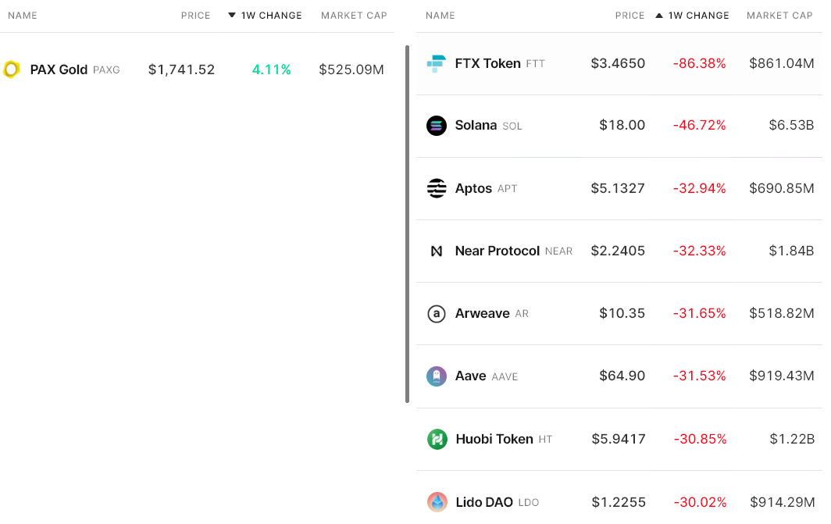Sort left table by 1W Change descending

(266, 16)
